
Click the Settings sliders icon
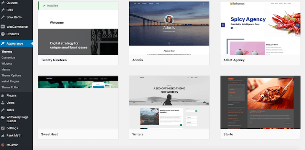pos(3,128)
